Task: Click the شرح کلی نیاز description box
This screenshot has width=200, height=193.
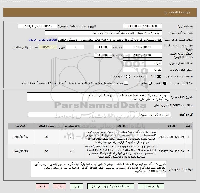Action: (98, 97)
